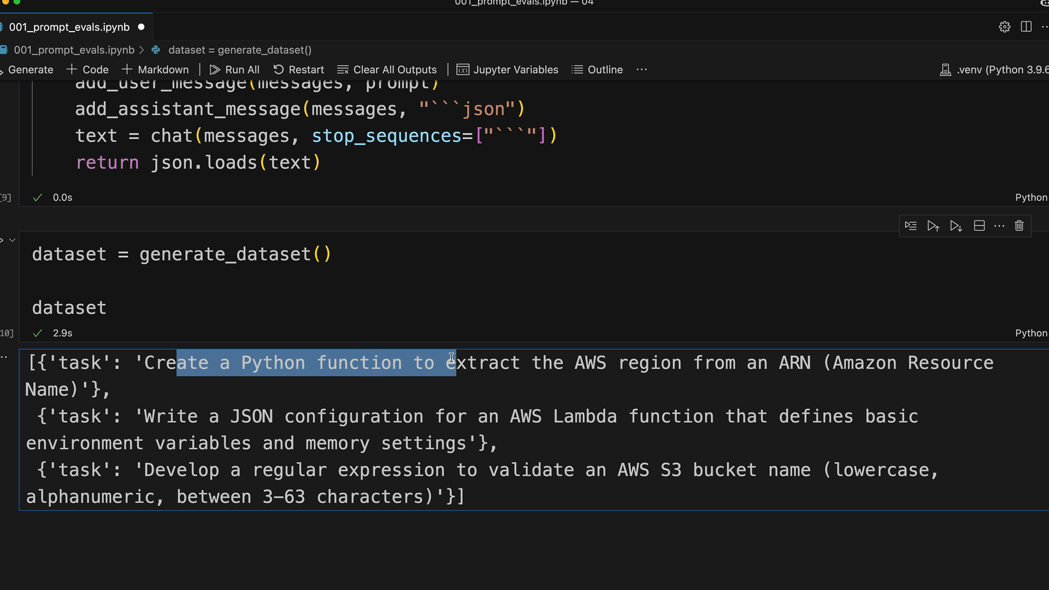Image resolution: width=1049 pixels, height=590 pixels.
Task: Click the Python language label of cell 10
Action: [1031, 333]
